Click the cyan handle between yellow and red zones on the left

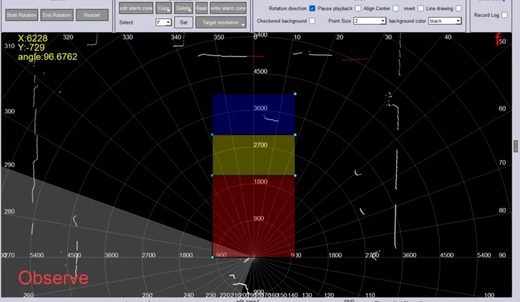[x=212, y=175]
